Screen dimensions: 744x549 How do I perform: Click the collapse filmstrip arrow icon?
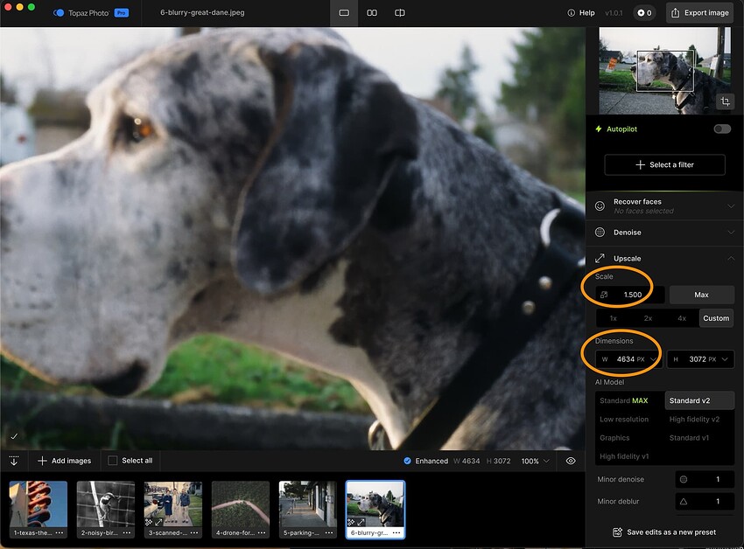tap(14, 461)
